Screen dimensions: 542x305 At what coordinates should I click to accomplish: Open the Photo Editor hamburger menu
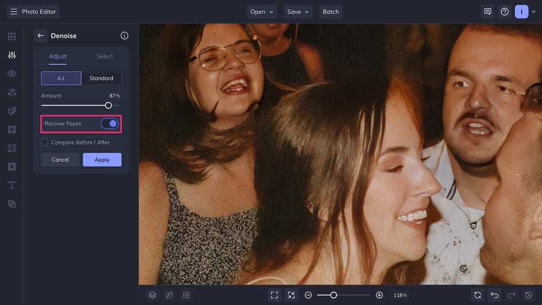tap(14, 11)
